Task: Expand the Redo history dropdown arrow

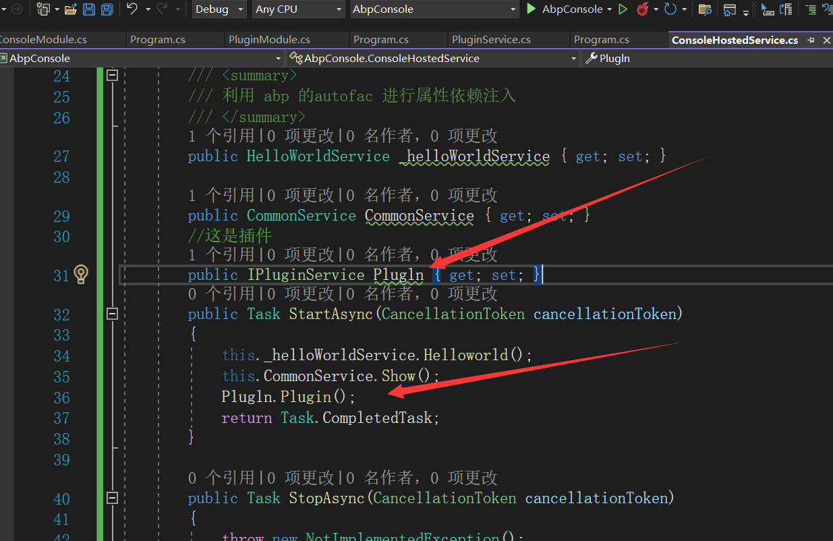Action: click(x=177, y=9)
